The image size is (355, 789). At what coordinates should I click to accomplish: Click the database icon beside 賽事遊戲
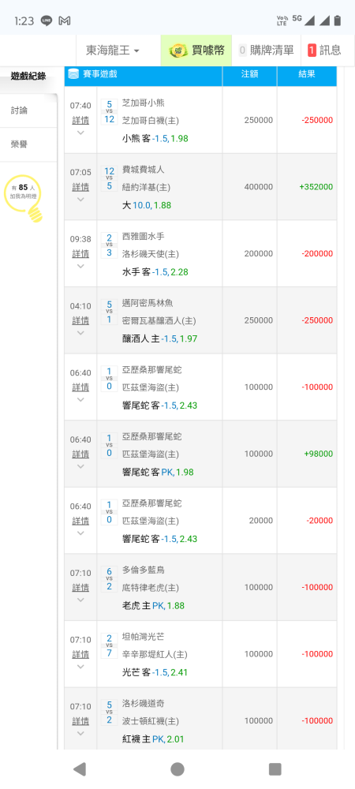pos(73,74)
